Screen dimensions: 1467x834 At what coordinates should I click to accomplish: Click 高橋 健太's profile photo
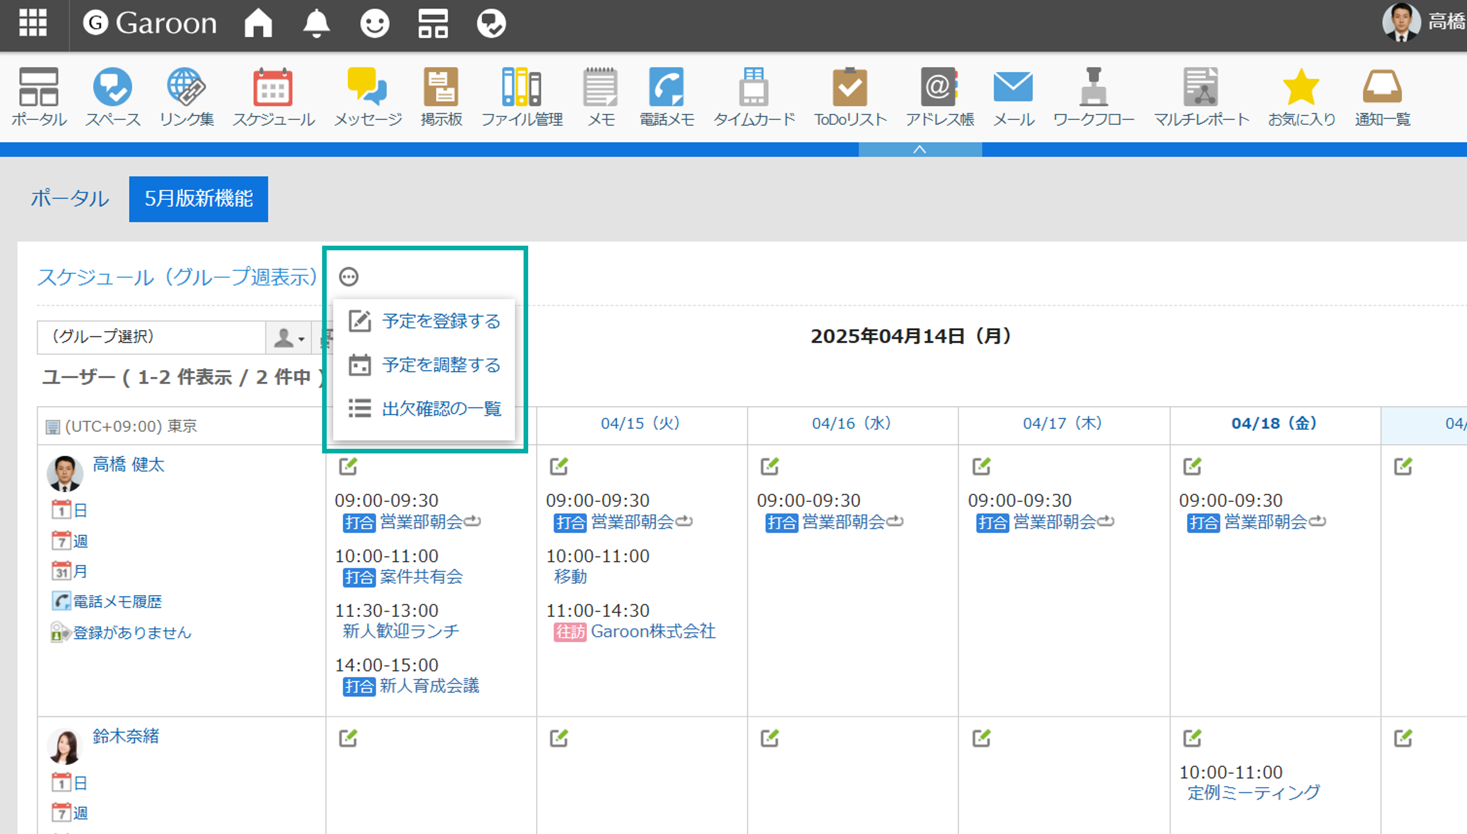[65, 473]
